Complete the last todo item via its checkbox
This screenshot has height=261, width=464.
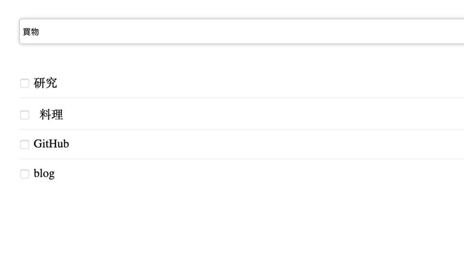(24, 174)
